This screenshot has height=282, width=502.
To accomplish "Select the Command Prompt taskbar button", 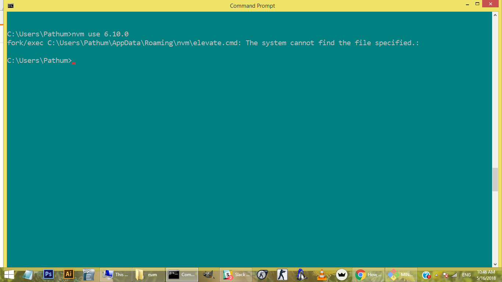I will tap(182, 275).
